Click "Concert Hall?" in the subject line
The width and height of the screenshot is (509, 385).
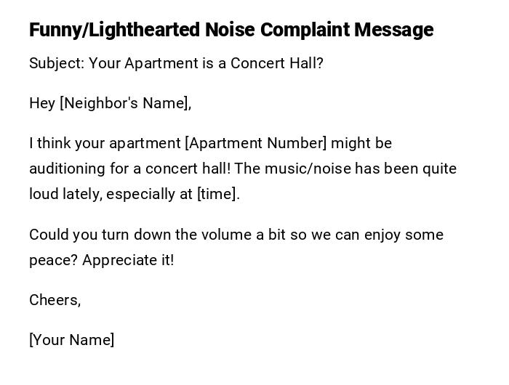[x=277, y=63]
